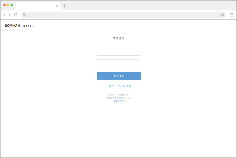Image resolution: width=237 pixels, height=158 pixels.
Task: Click the browser forward arrow
Action: (10, 15)
